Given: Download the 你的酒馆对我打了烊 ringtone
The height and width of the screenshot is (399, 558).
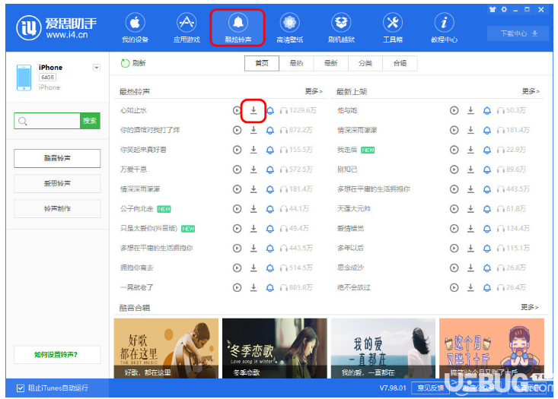Looking at the screenshot, I should 253,130.
